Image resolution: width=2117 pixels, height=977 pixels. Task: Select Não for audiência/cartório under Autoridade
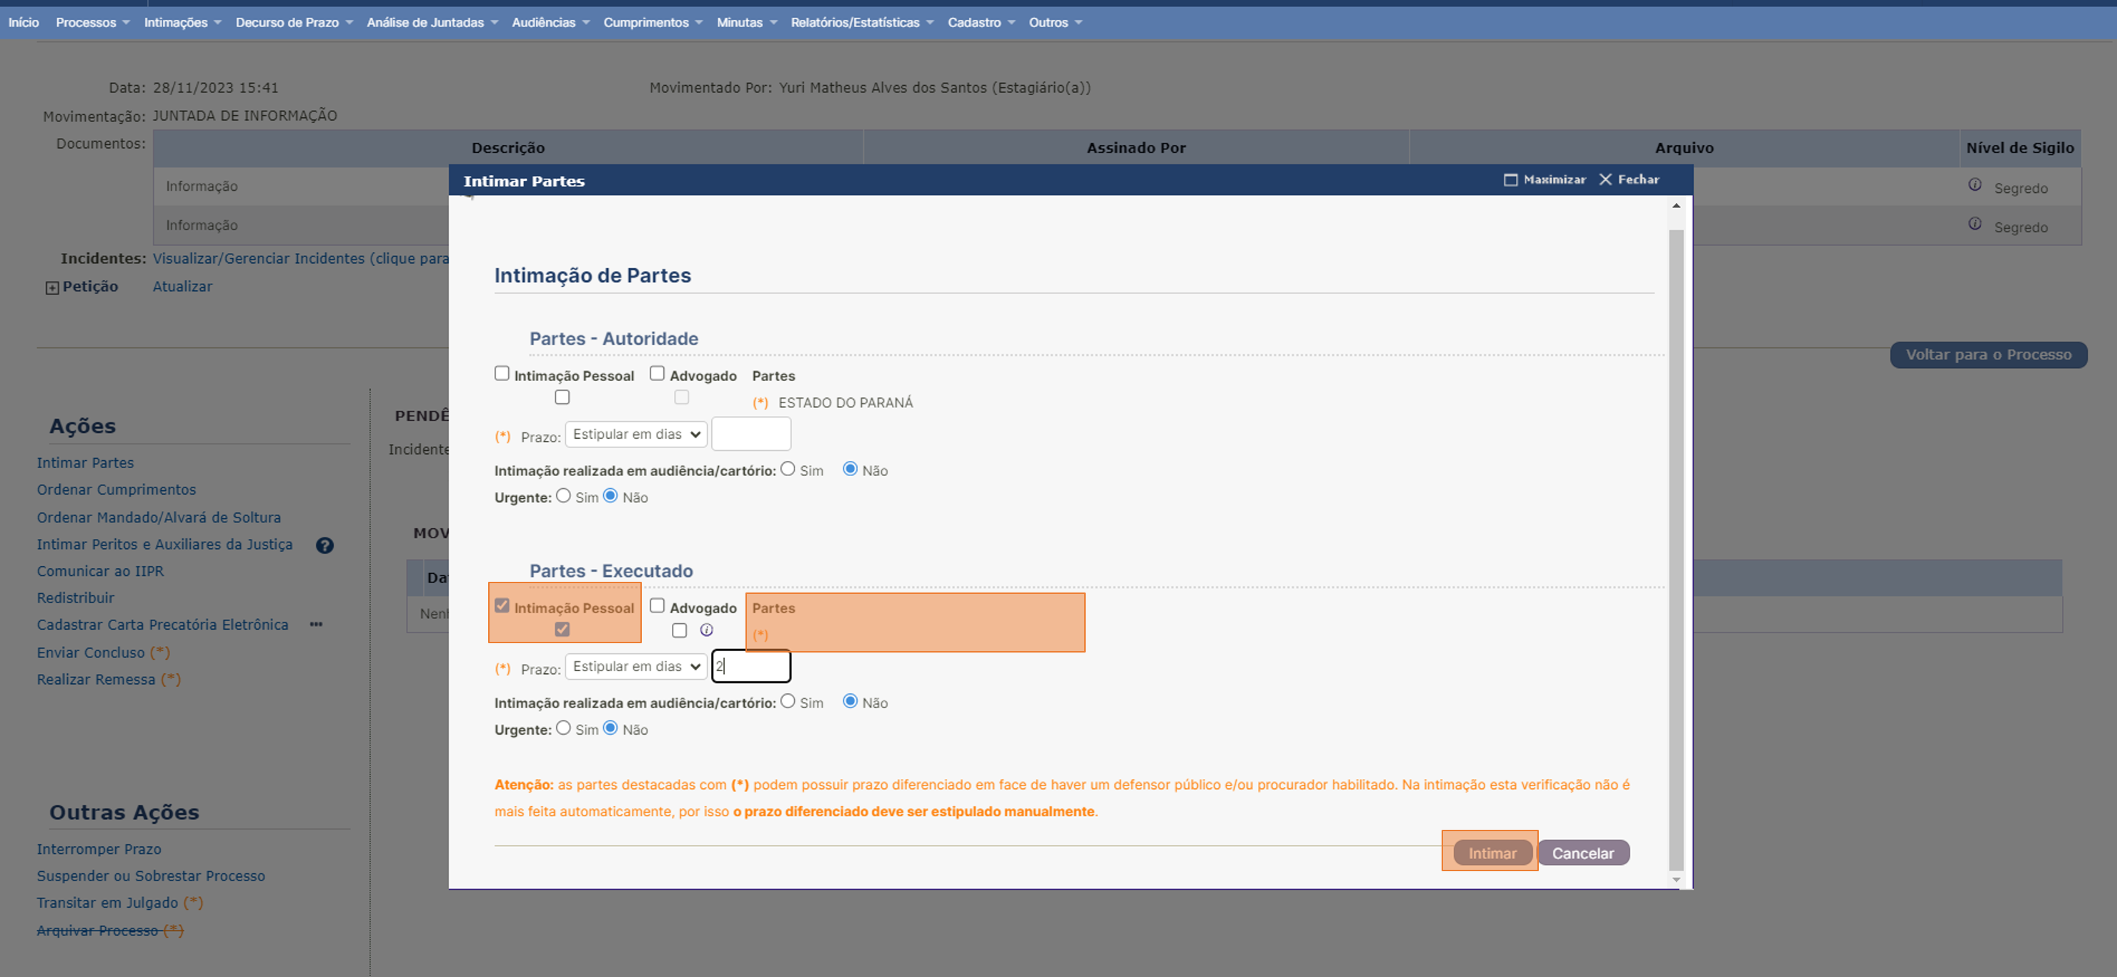[x=851, y=468]
